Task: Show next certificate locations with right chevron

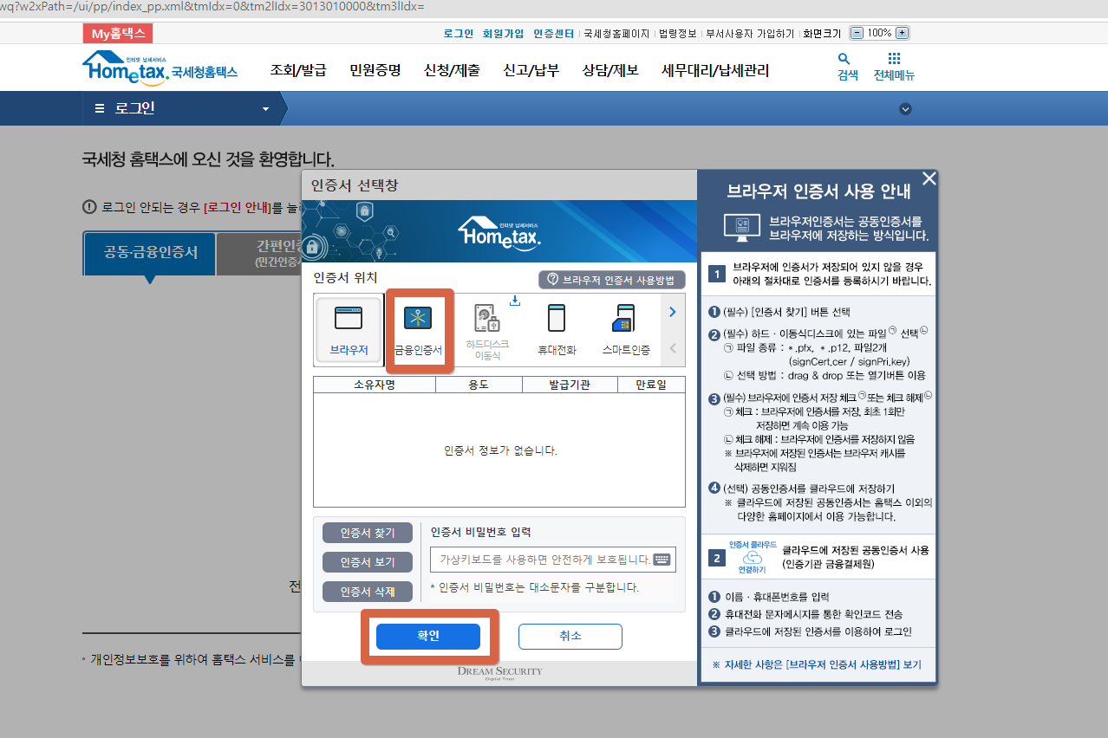Action: pyautogui.click(x=673, y=312)
